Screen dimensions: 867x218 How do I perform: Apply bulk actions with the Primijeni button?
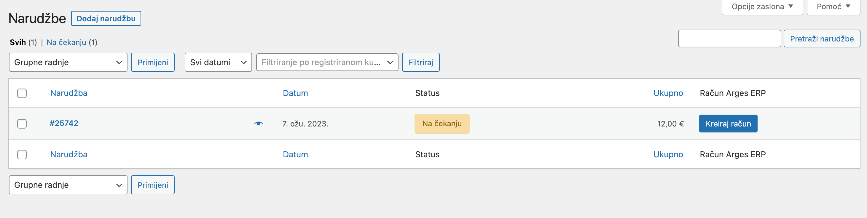(x=152, y=62)
